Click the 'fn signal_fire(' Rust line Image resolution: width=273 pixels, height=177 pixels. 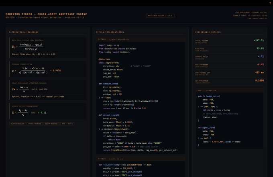point(206,128)
